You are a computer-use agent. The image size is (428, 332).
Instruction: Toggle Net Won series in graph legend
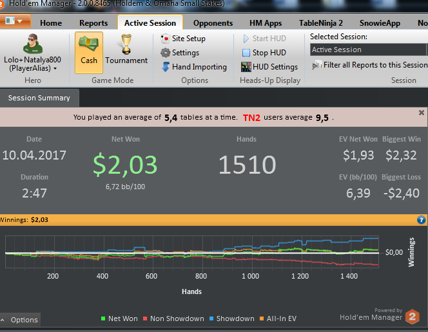pos(119,318)
